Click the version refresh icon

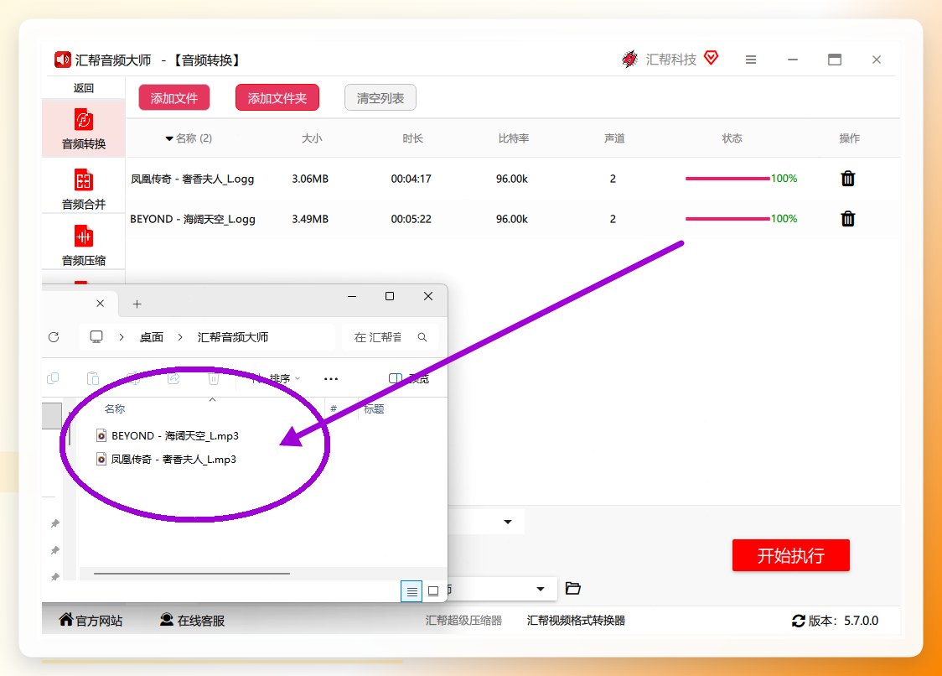[x=799, y=621]
